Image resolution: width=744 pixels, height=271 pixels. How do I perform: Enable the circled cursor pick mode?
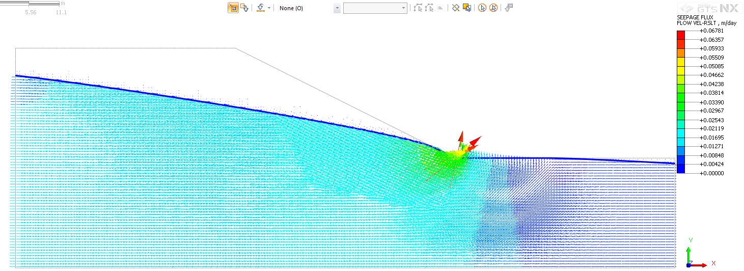tap(482, 8)
